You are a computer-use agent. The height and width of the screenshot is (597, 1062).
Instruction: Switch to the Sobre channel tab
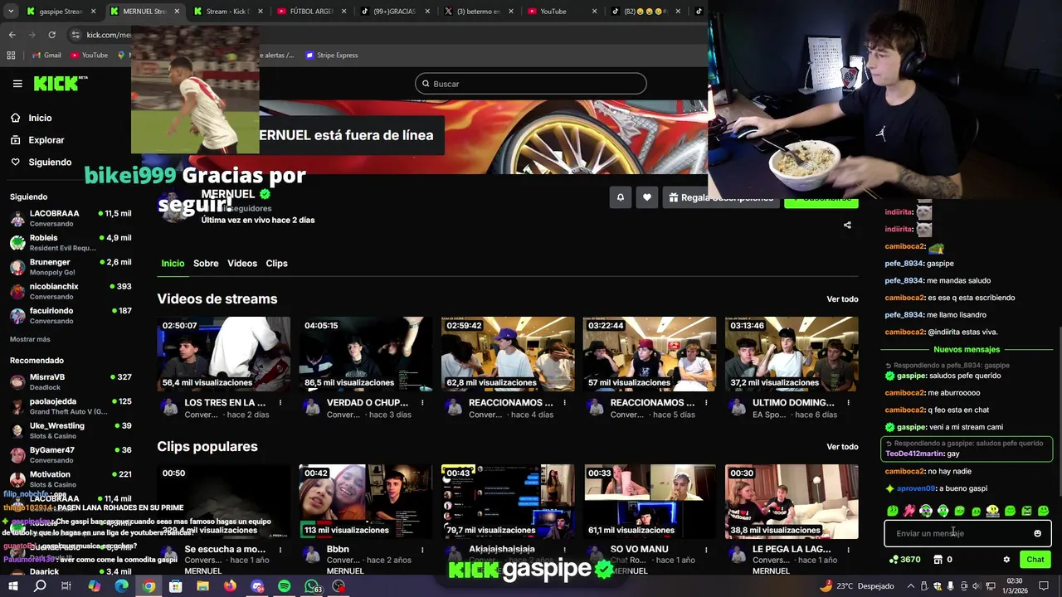206,264
